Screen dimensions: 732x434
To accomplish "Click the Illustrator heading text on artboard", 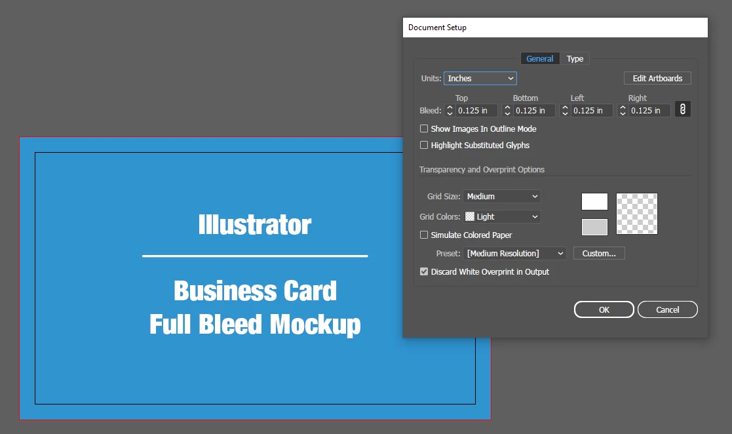I will [255, 225].
